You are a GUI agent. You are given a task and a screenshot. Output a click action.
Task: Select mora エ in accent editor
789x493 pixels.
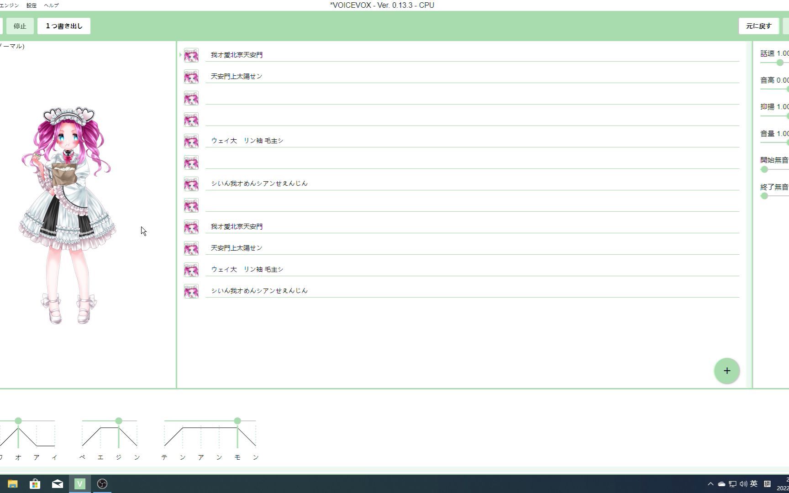point(100,457)
